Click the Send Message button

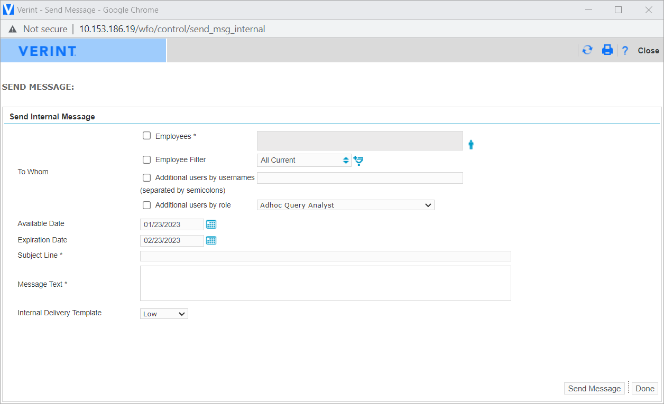tap(594, 389)
